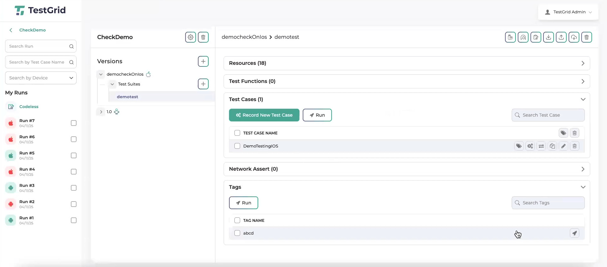Image resolution: width=607 pixels, height=267 pixels.
Task: Delete DemoTestingIOS with its trash icon
Action: point(575,146)
